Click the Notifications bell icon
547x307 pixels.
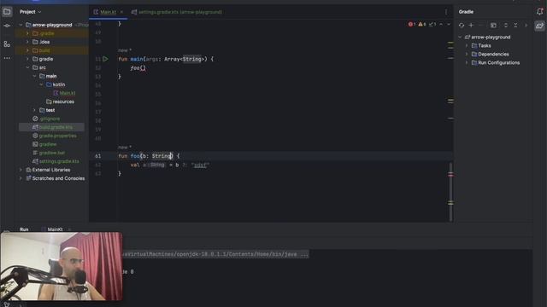539,12
